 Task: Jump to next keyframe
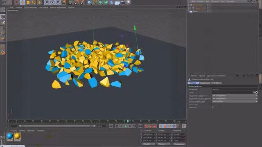tap(134, 126)
